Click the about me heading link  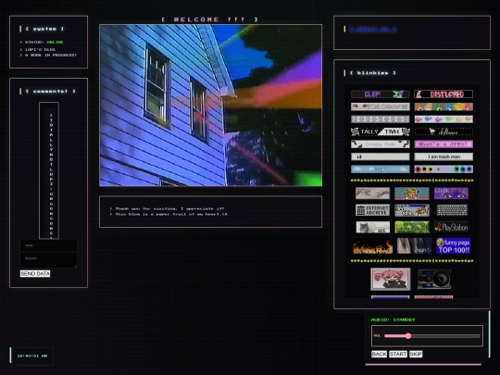coord(373,29)
